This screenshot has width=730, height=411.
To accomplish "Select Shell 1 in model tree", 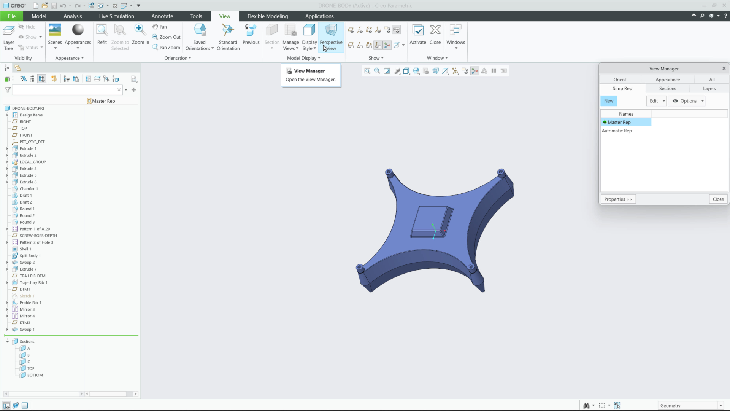I will coord(25,249).
